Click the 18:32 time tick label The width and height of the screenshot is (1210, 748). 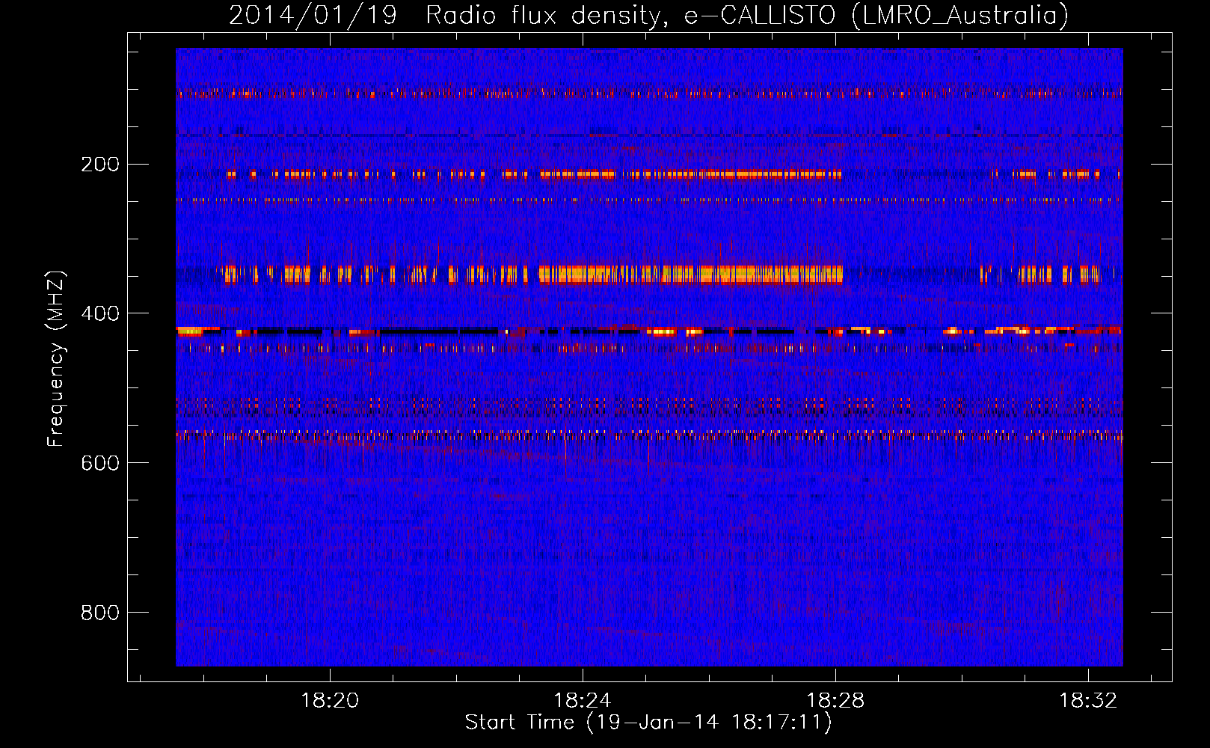pyautogui.click(x=1088, y=700)
